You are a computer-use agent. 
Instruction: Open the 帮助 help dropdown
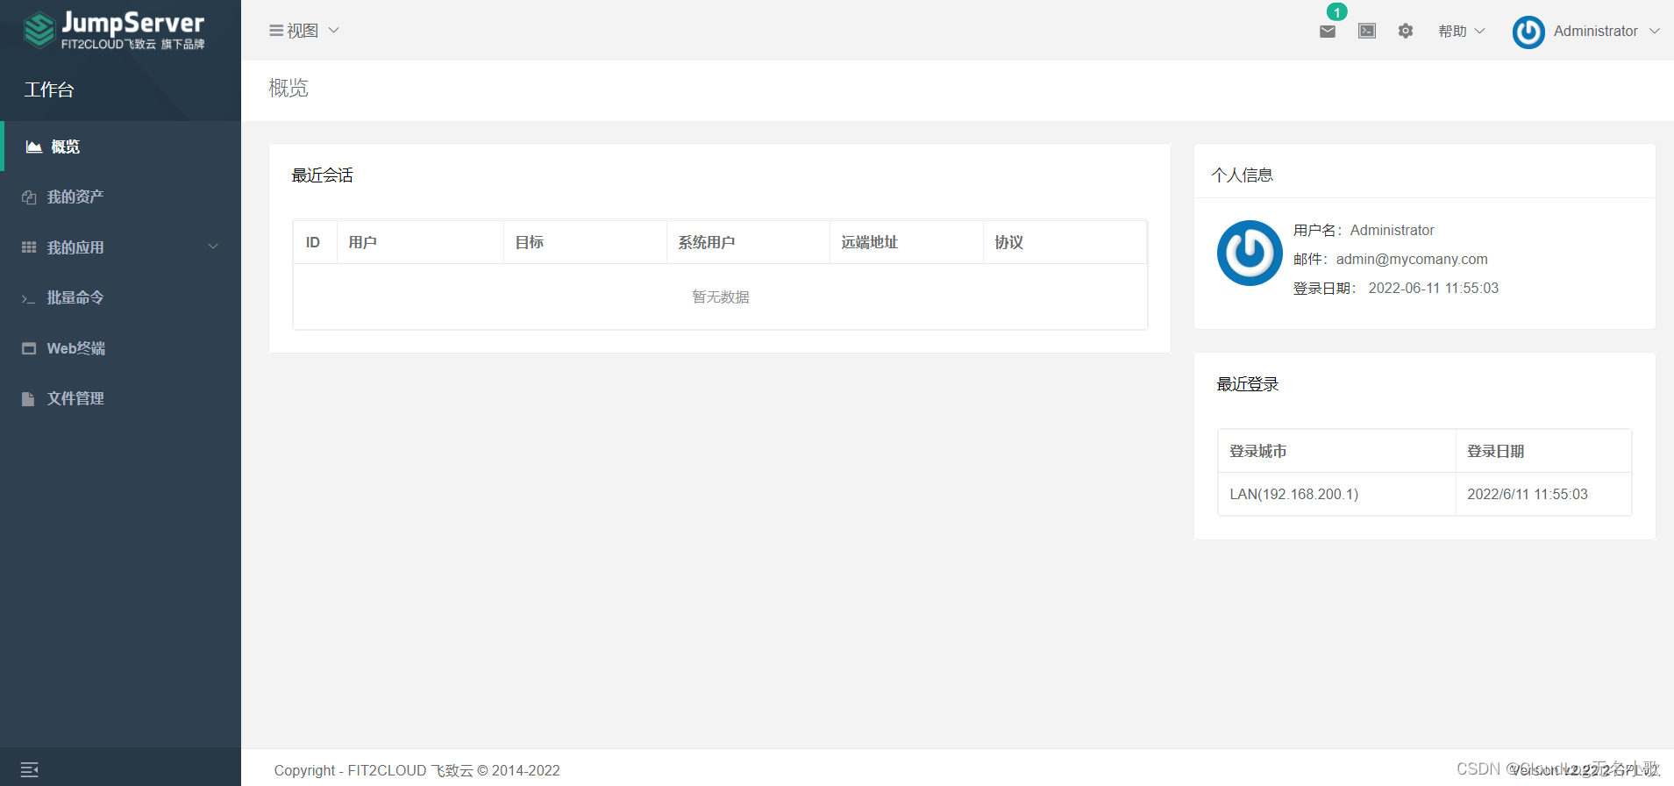(1461, 31)
